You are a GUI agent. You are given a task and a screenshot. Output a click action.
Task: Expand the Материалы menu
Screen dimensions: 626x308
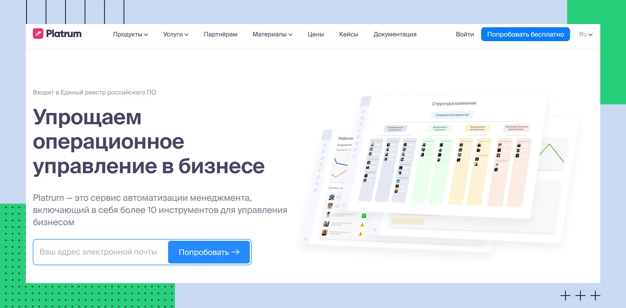tap(272, 34)
